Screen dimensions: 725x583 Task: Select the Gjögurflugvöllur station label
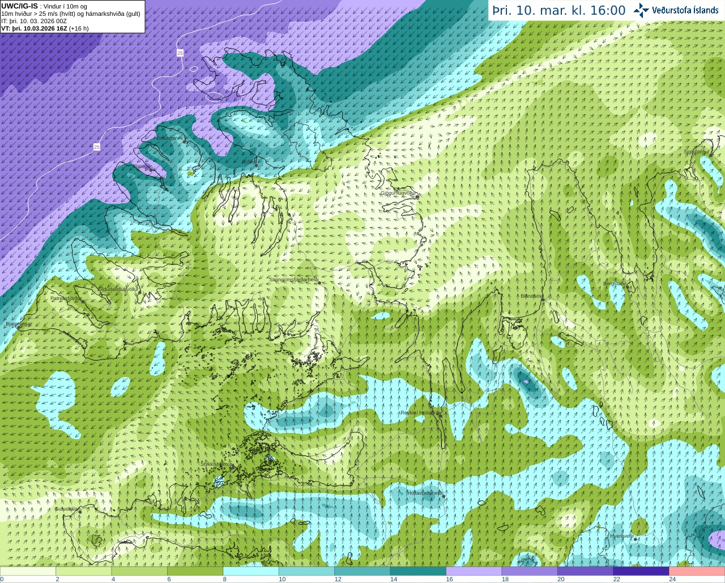[398, 193]
